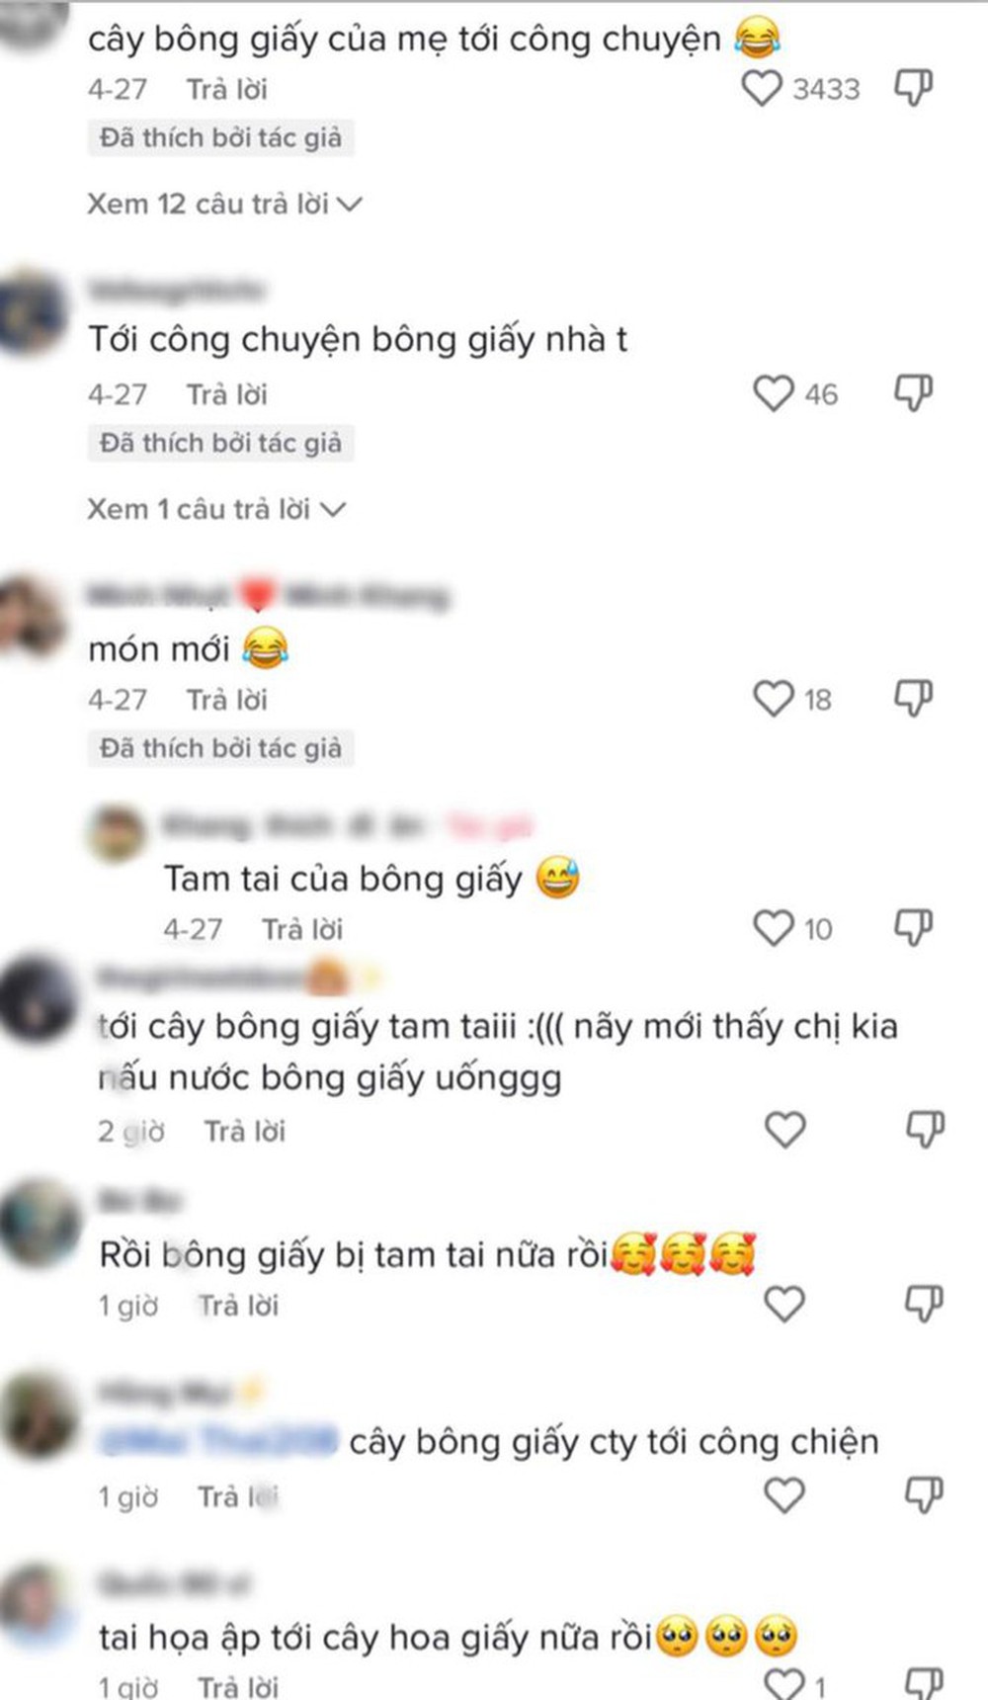Like the 'Rồi bông giấy bị tam tai' comment
The image size is (988, 1700).
pyautogui.click(x=785, y=1305)
